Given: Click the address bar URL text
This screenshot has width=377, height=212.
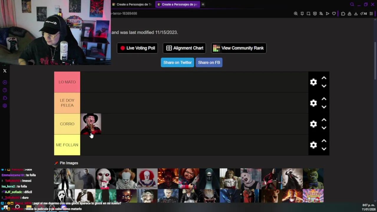Looking at the screenshot, I should (x=124, y=14).
